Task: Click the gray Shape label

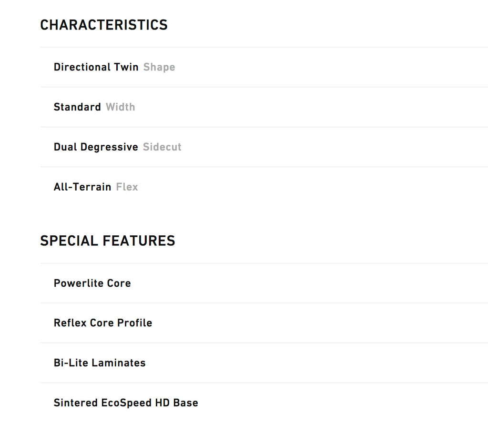Action: (159, 67)
